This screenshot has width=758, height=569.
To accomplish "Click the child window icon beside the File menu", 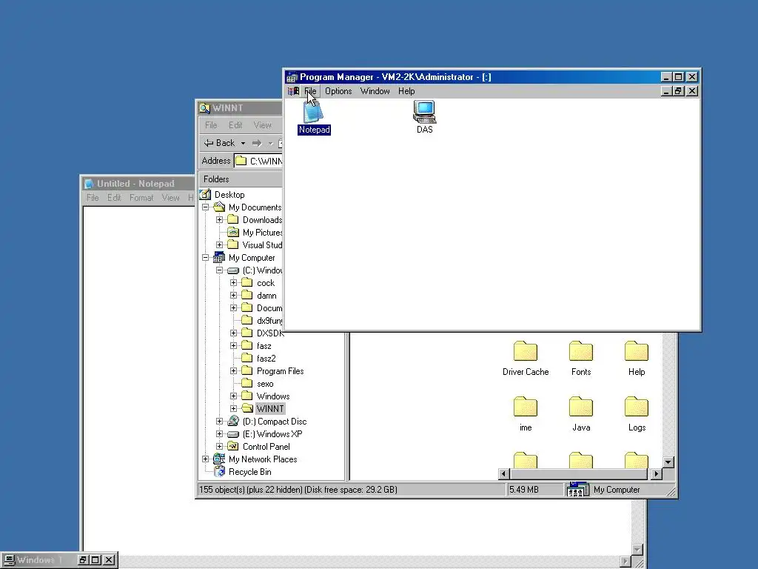I will (x=293, y=91).
